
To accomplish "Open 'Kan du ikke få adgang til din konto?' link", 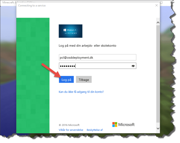I will [x=81, y=92].
